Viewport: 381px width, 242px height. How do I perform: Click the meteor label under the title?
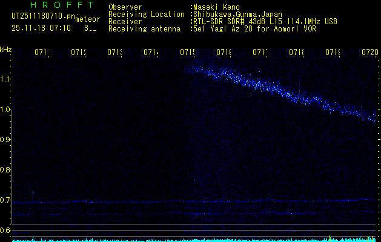point(88,19)
